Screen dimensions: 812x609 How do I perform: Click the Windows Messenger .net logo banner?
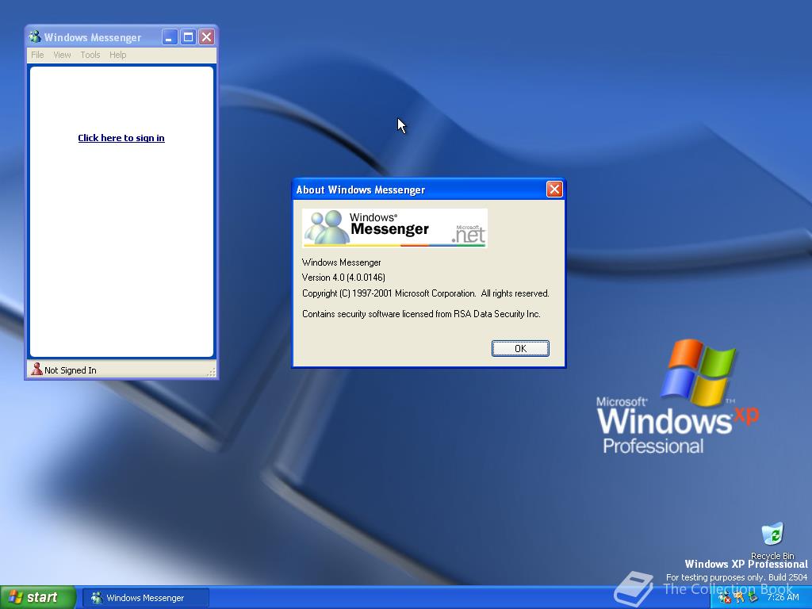click(x=395, y=228)
